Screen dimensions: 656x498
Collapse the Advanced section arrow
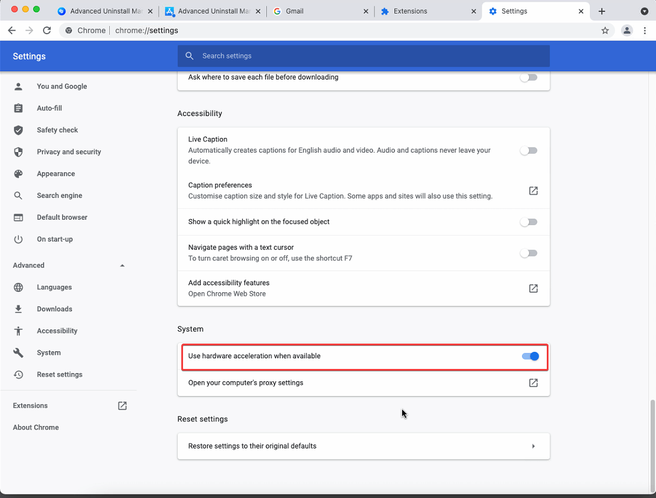point(122,266)
